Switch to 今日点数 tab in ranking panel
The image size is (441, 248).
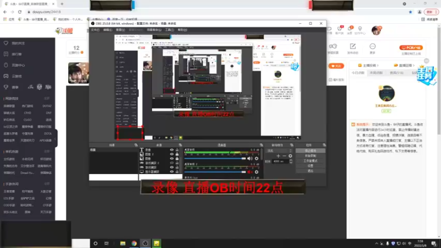click(x=358, y=73)
